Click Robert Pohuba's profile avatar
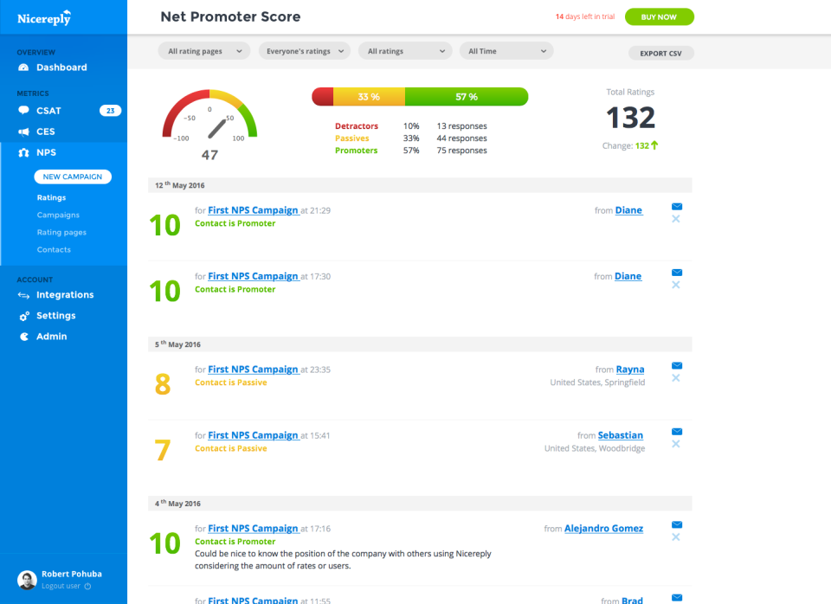This screenshot has height=604, width=831. pyautogui.click(x=27, y=579)
